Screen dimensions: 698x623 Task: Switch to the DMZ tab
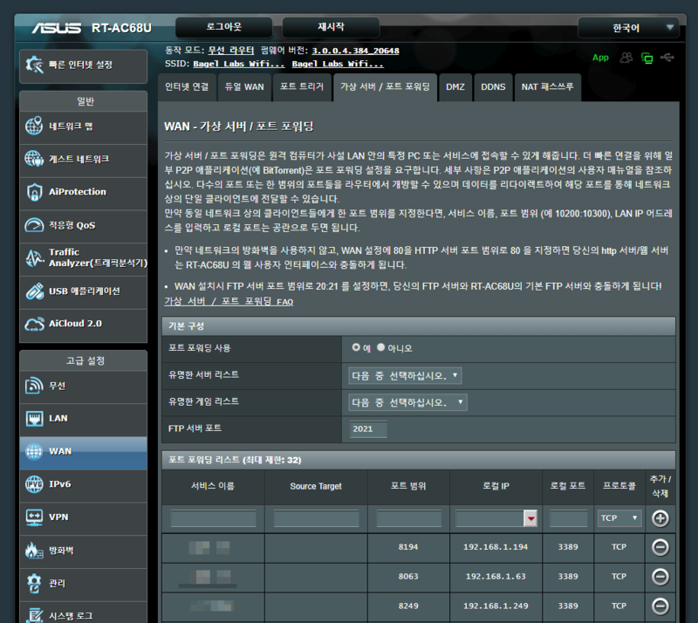pyautogui.click(x=455, y=87)
